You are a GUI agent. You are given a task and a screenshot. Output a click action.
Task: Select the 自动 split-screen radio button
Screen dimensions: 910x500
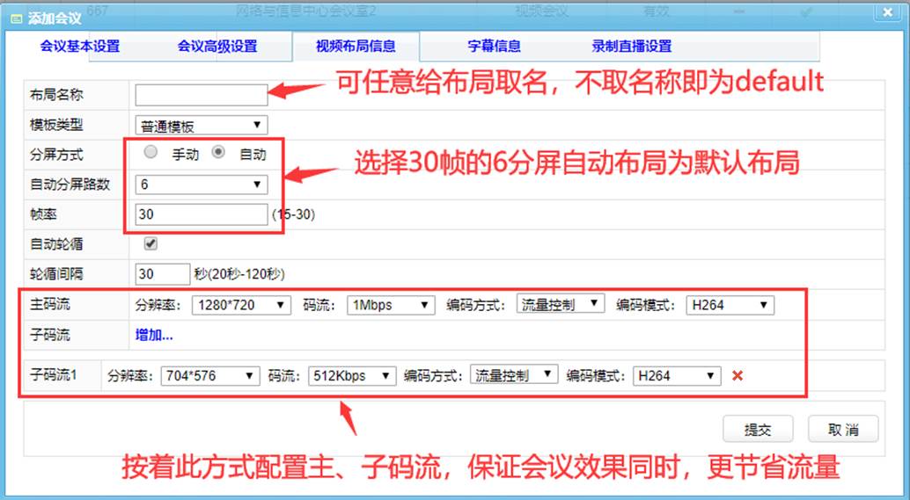(219, 153)
